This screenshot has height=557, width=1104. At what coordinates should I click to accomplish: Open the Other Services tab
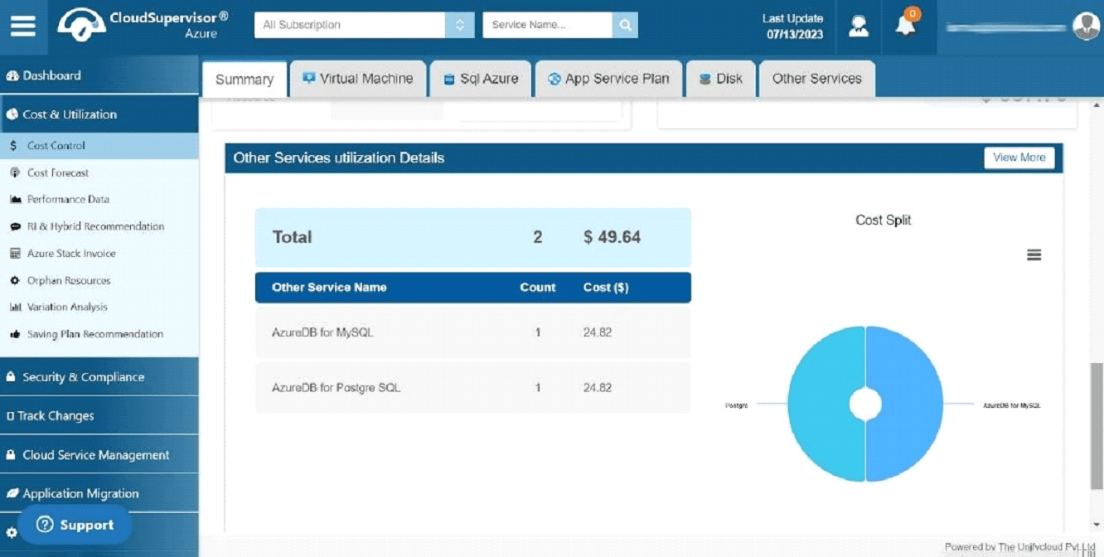817,79
